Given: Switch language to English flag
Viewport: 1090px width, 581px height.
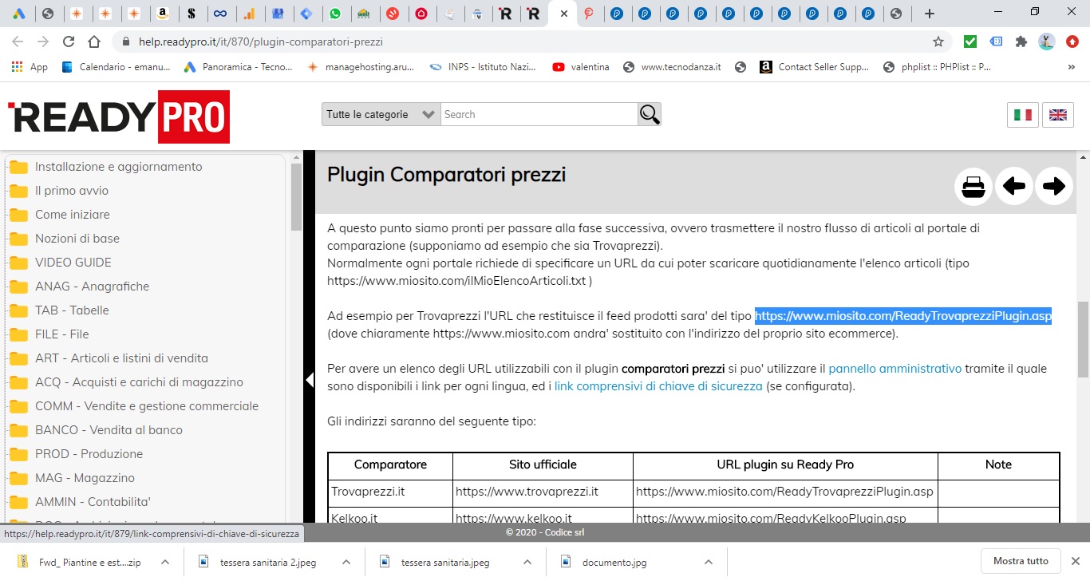Looking at the screenshot, I should (1058, 115).
